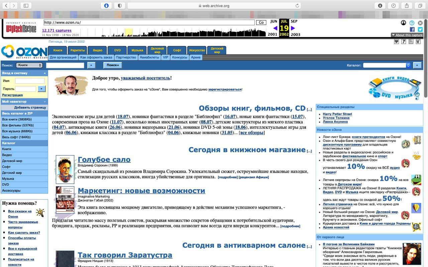The width and height of the screenshot is (428, 267).
Task: Open Как оформить заказ menu item
Action: tap(96, 57)
